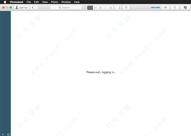The width and height of the screenshot is (191, 136).
Task: Go back with the left chevron button
Action: 33,8
